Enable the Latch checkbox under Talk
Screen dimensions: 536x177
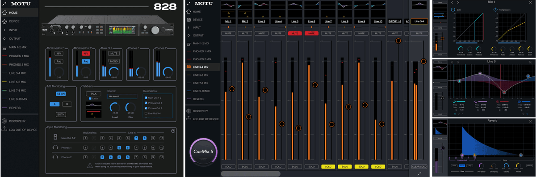(x=90, y=98)
